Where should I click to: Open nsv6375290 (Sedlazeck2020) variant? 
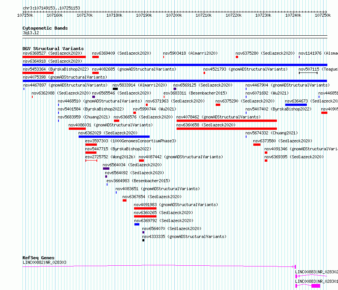point(245,101)
